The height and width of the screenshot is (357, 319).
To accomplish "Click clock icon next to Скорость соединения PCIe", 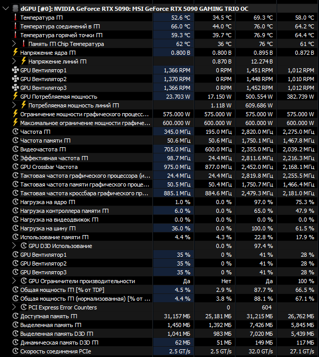I will pos(15,351).
